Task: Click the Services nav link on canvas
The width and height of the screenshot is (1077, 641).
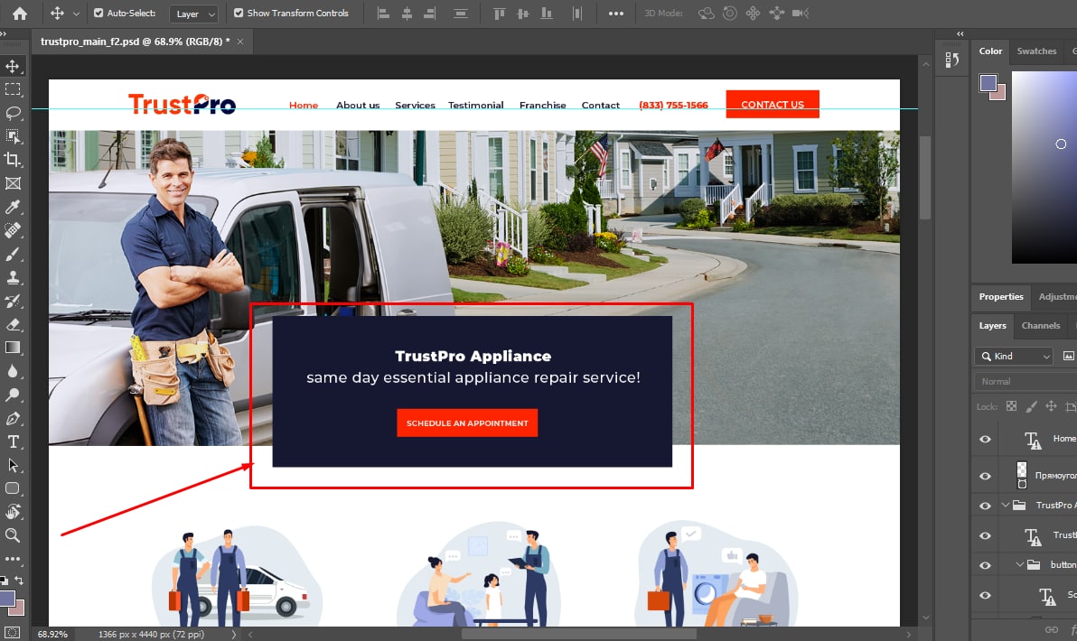Action: coord(415,105)
